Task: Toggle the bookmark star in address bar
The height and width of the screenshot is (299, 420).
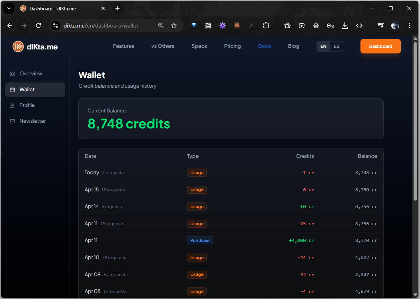Action: (x=174, y=25)
